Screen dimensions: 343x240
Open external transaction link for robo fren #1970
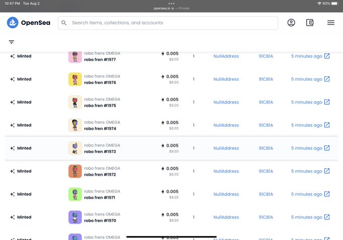click(327, 217)
